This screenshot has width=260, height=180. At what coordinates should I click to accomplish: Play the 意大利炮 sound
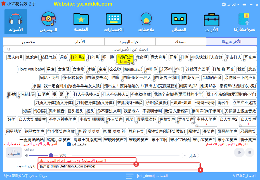point(159,57)
